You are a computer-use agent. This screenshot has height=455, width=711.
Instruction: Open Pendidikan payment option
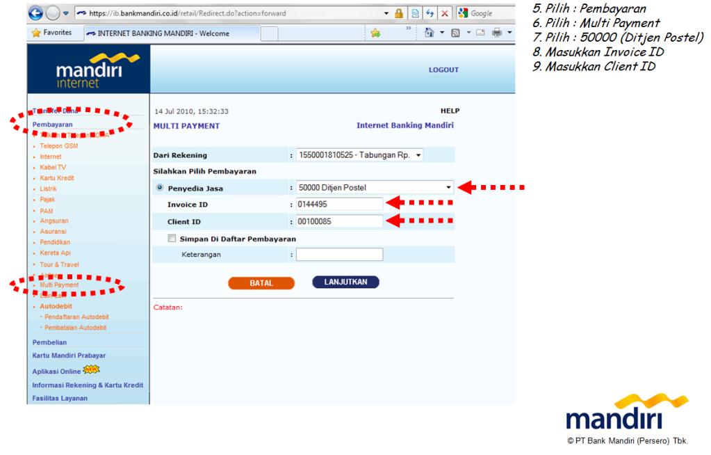(55, 242)
